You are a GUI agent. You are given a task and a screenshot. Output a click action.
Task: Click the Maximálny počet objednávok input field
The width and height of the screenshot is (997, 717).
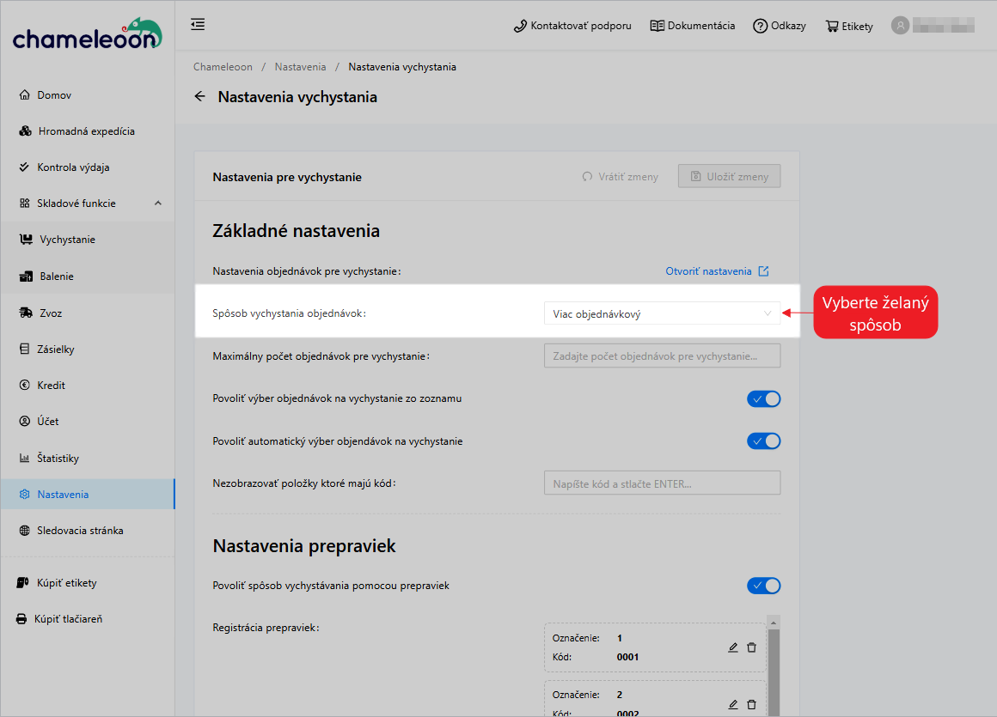pyautogui.click(x=662, y=355)
